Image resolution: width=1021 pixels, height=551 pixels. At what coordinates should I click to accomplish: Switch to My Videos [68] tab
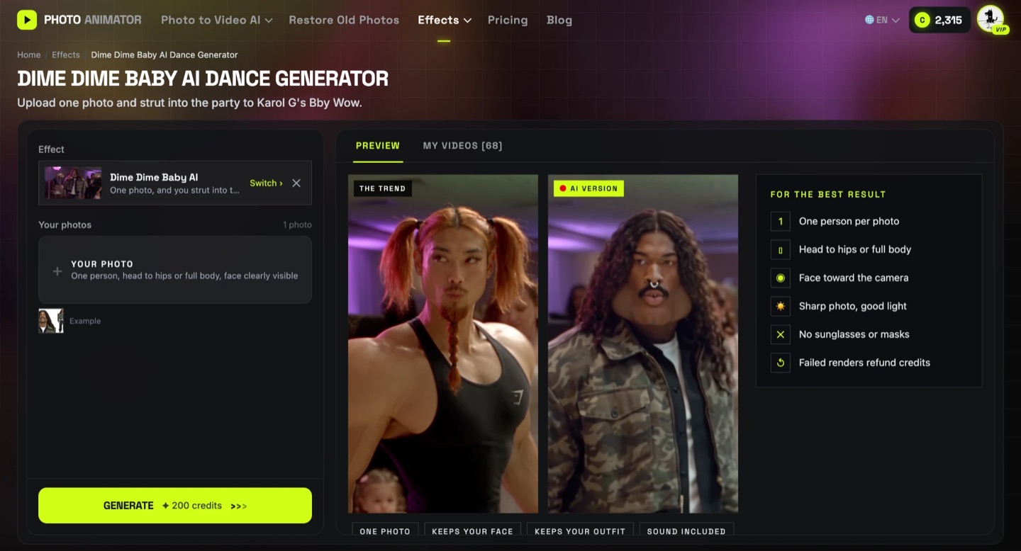462,146
